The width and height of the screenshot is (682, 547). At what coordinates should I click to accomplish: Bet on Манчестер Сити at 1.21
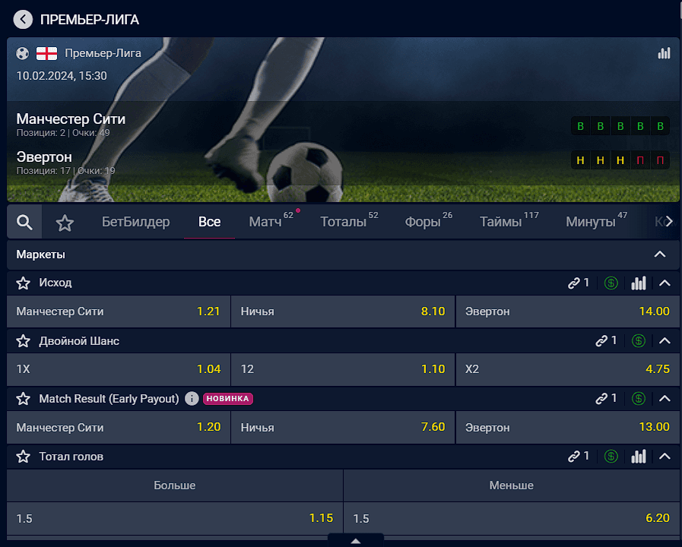click(x=119, y=311)
